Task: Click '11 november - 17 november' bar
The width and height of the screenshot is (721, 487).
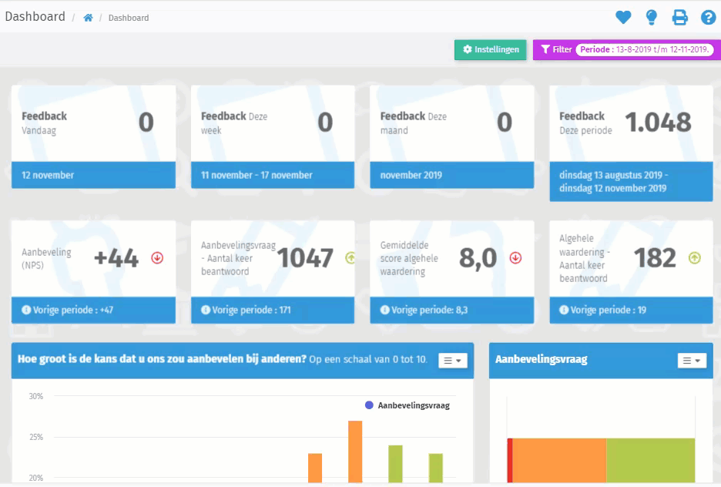Action: coord(273,175)
